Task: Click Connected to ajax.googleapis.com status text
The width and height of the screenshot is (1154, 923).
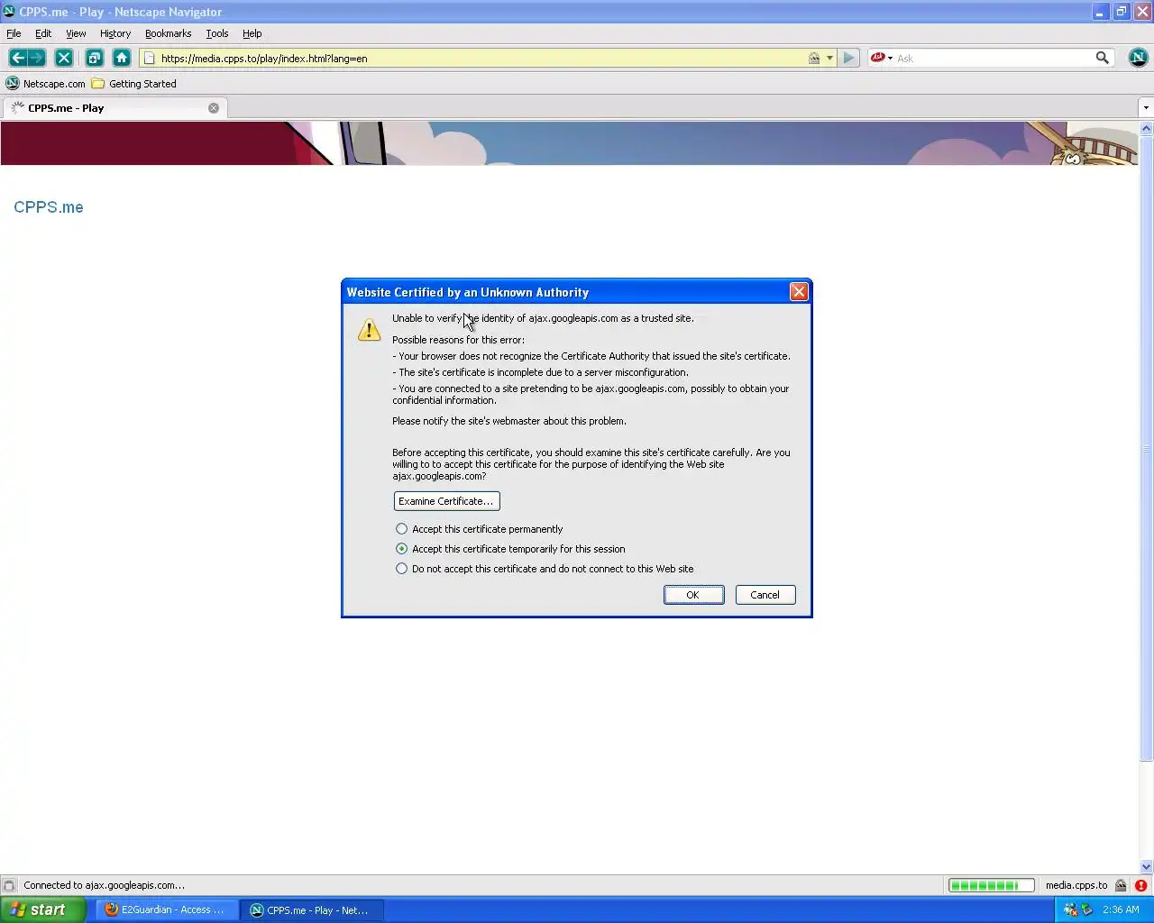Action: (104, 885)
